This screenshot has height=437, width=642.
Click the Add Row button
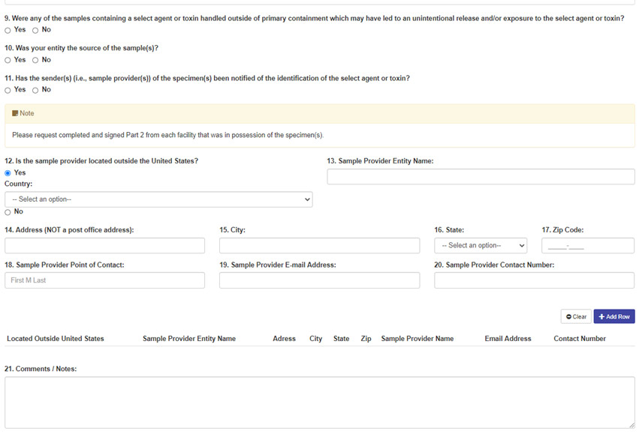(614, 316)
